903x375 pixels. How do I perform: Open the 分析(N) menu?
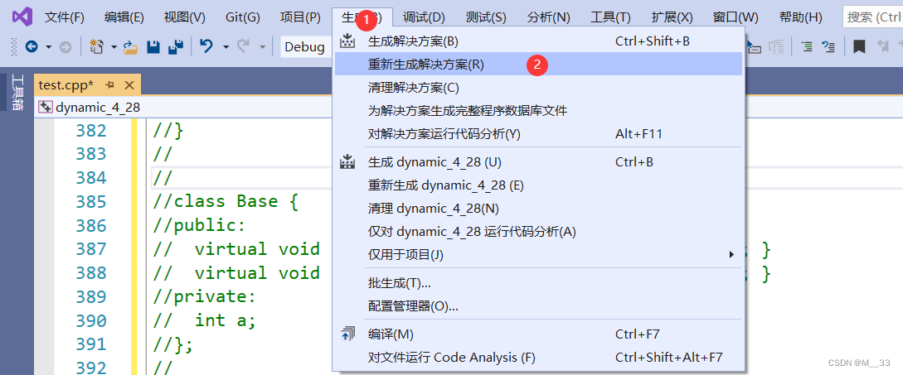coord(548,17)
